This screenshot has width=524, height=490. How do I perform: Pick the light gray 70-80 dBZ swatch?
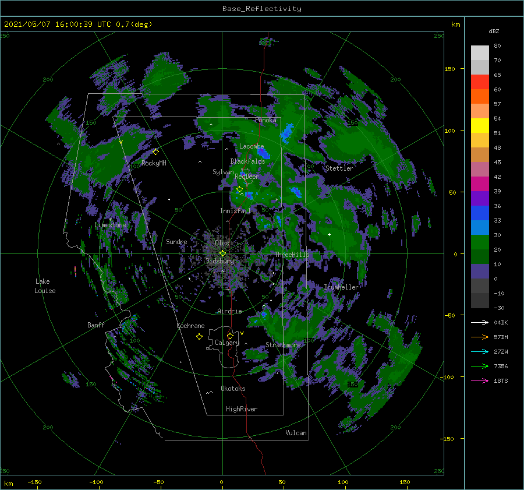(480, 53)
